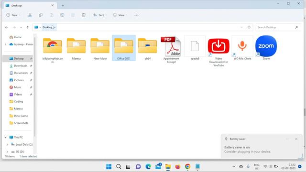Open Coding folder in sidebar
This screenshot has width=306, height=172.
(x=18, y=102)
